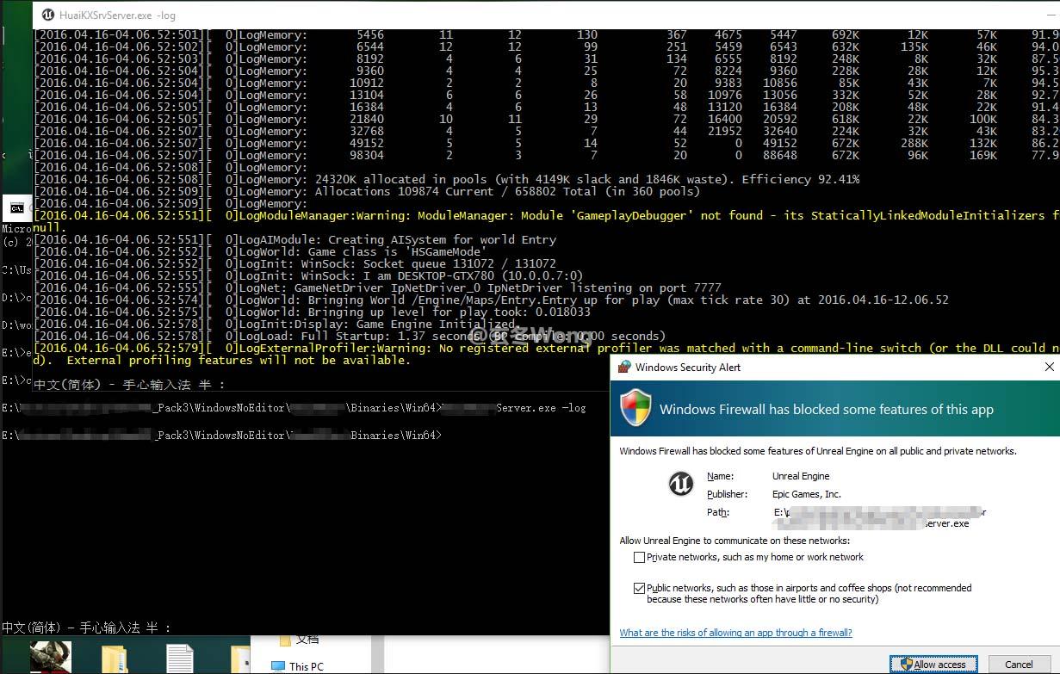Image resolution: width=1060 pixels, height=674 pixels.
Task: Click the Windows Security Alert icon in dialog title bar
Action: point(622,367)
